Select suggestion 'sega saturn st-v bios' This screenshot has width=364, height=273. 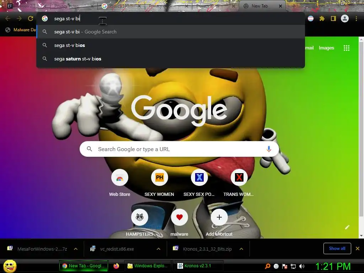tap(171, 59)
